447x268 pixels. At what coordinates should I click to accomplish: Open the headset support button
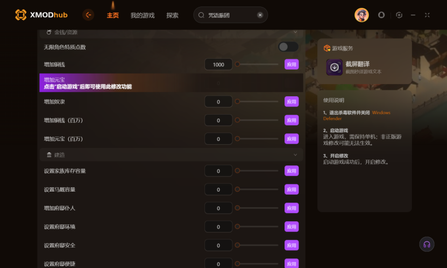(x=427, y=244)
